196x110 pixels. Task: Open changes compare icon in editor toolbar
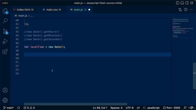click(x=180, y=9)
